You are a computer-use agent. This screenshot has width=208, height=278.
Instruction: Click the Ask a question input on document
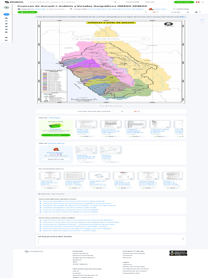coord(108,39)
